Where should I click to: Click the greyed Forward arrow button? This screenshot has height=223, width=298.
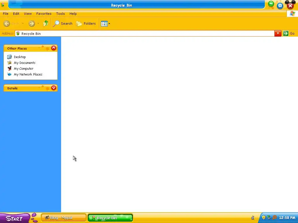pos(32,24)
